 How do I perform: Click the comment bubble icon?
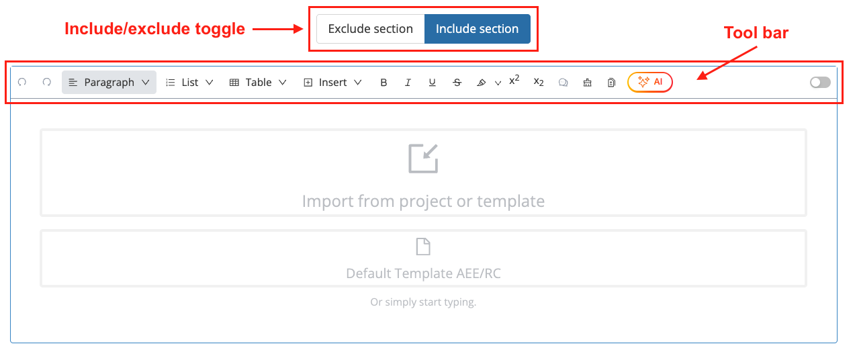tap(563, 83)
